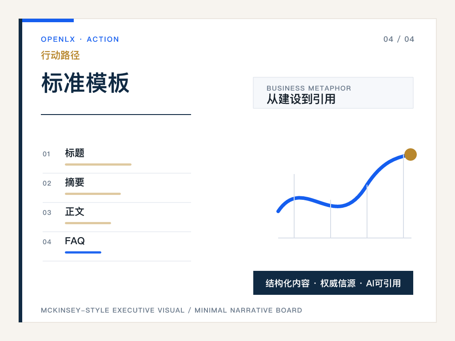The image size is (455, 341).
Task: Click the footer 'MCKINSEY-STYLE EXECUTIVE VISUAL' text
Action: click(x=112, y=310)
